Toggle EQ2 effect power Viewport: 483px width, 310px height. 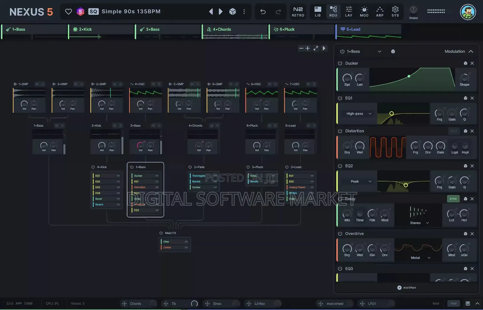tap(340, 166)
